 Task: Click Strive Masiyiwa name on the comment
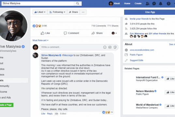pos(50,55)
